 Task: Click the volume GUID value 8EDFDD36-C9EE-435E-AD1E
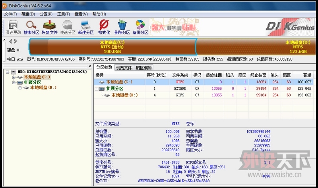pyautogui.click(x=174, y=181)
